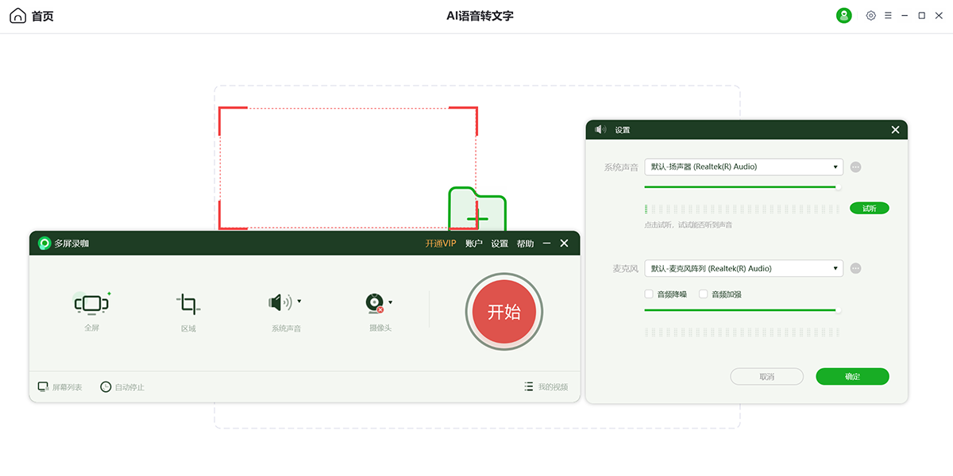Select the 全屏 full screen capture icon
This screenshot has width=953, height=476.
[x=91, y=303]
